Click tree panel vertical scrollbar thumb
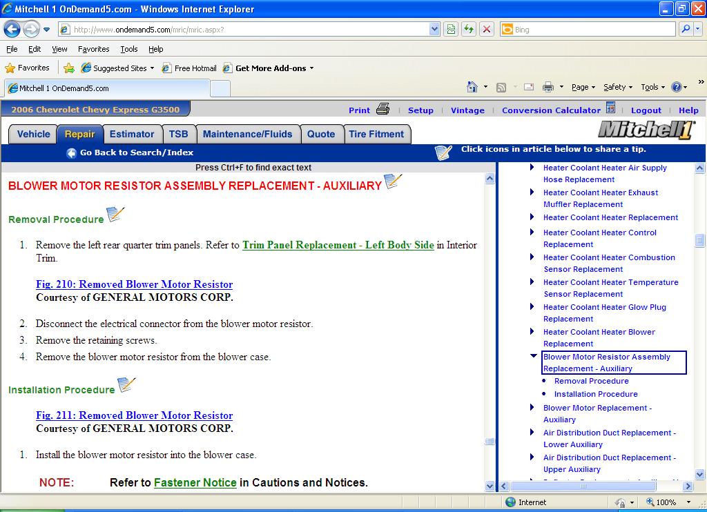Viewport: 707px width, 512px height. click(699, 240)
